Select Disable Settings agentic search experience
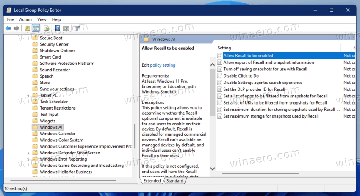 [263, 83]
